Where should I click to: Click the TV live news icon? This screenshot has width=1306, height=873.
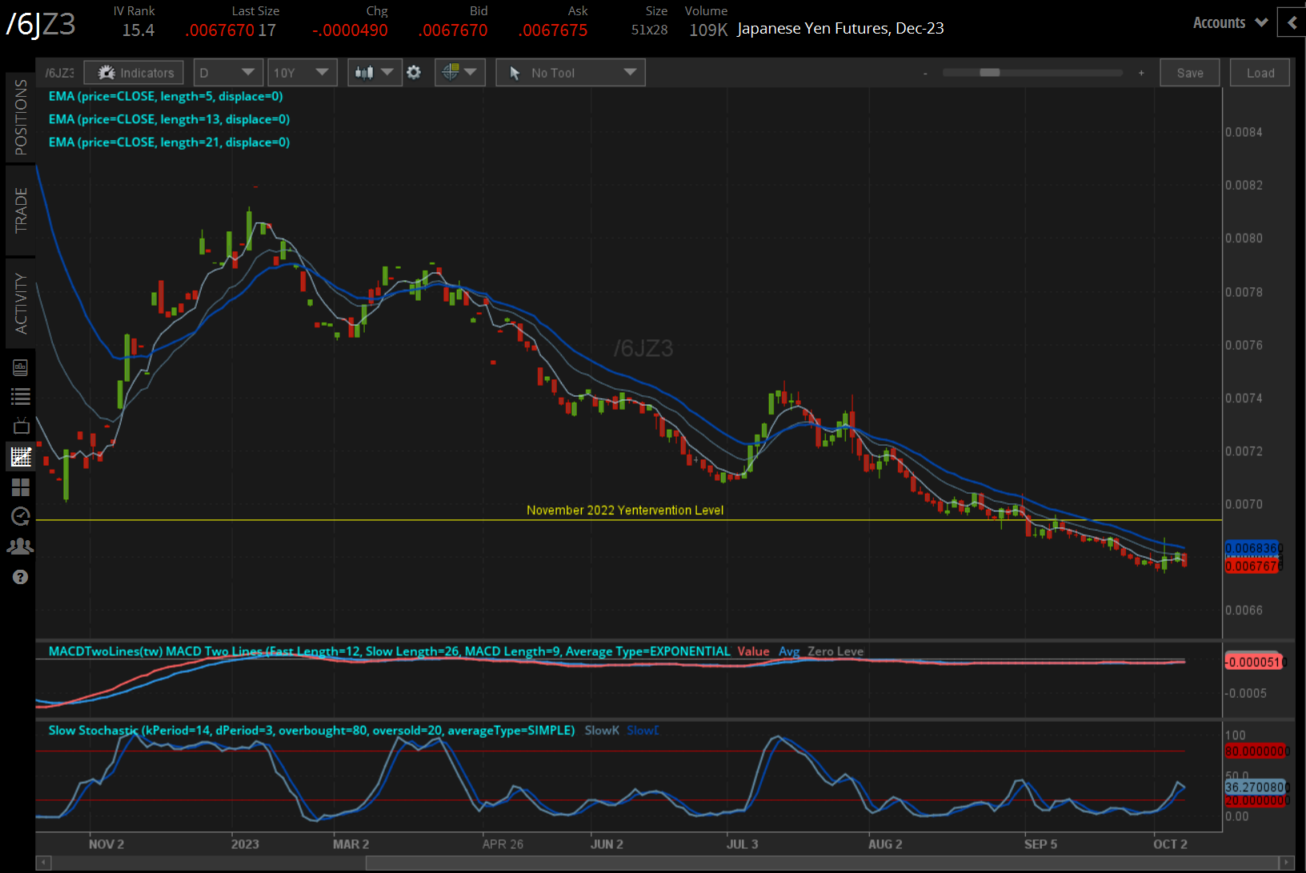click(21, 426)
